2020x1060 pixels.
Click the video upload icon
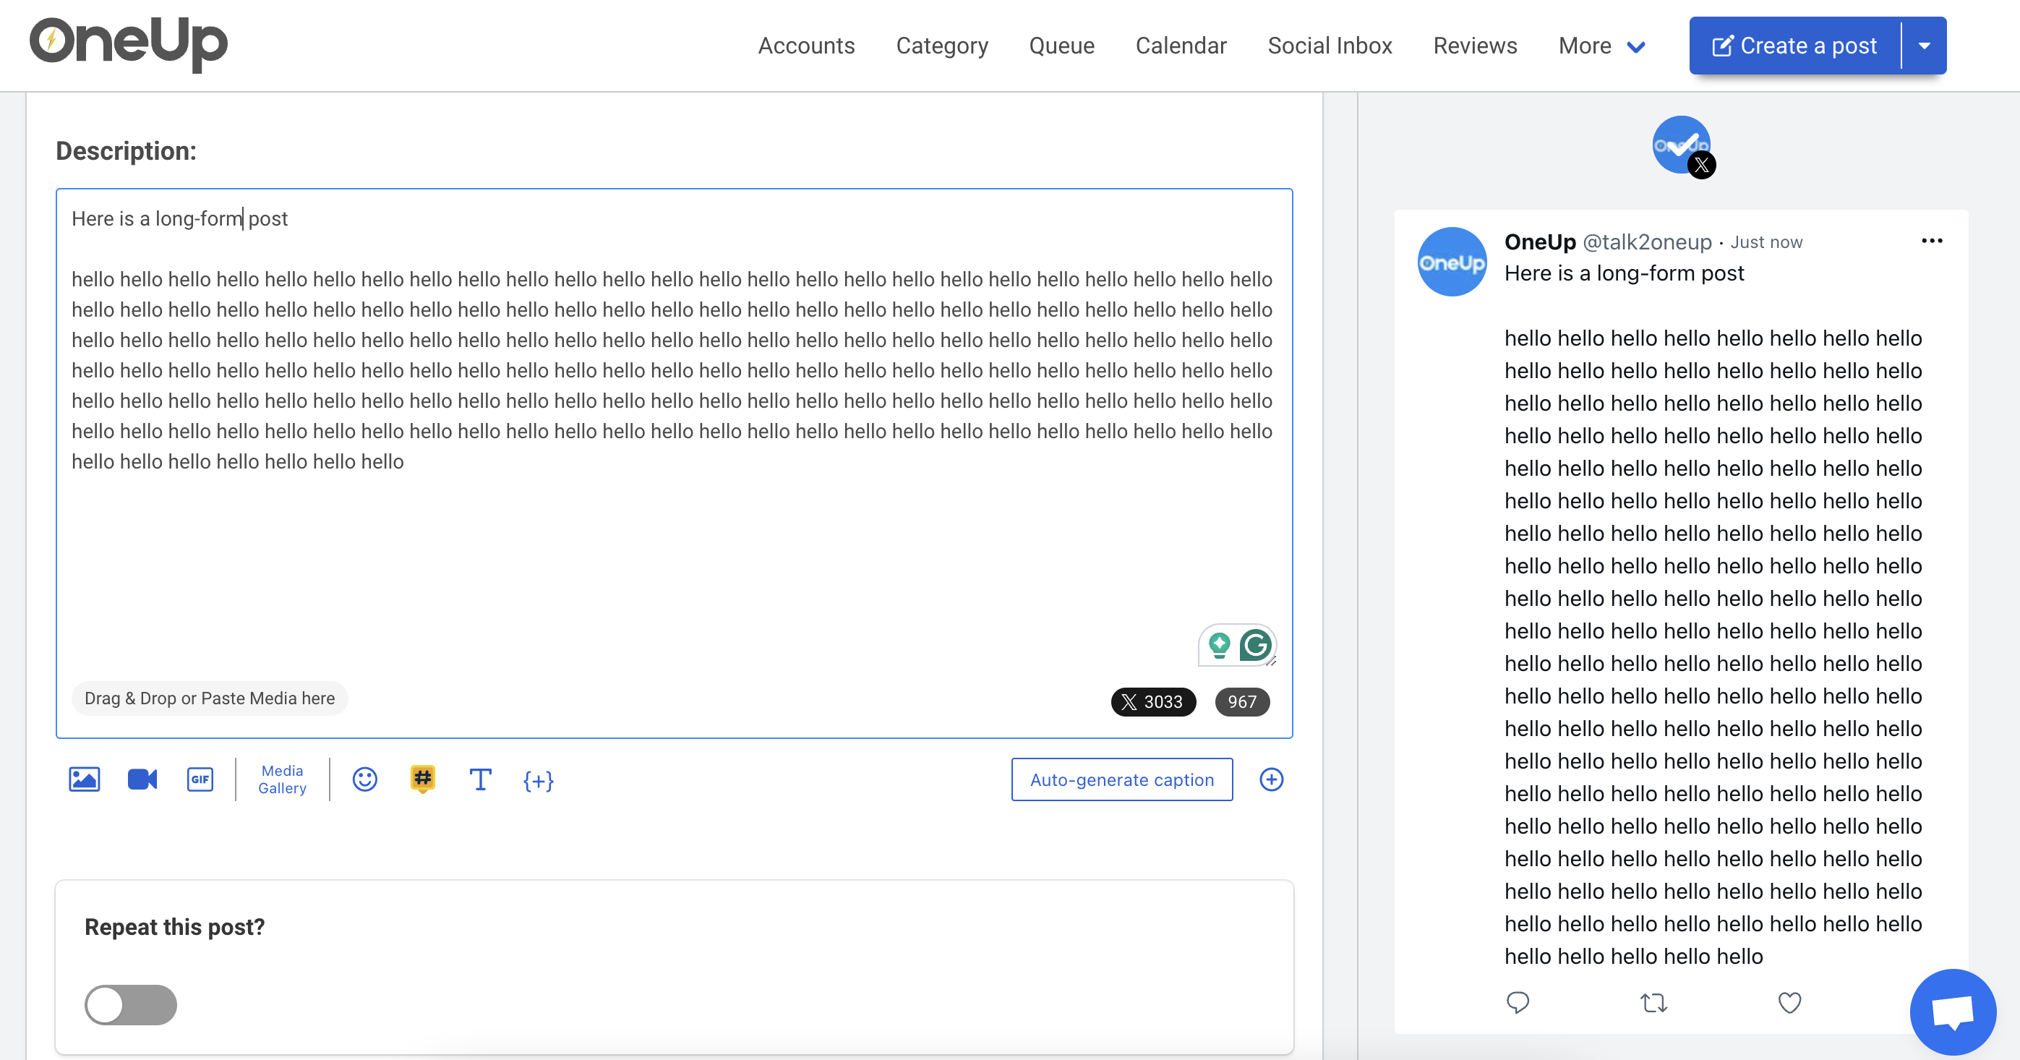[x=142, y=779]
